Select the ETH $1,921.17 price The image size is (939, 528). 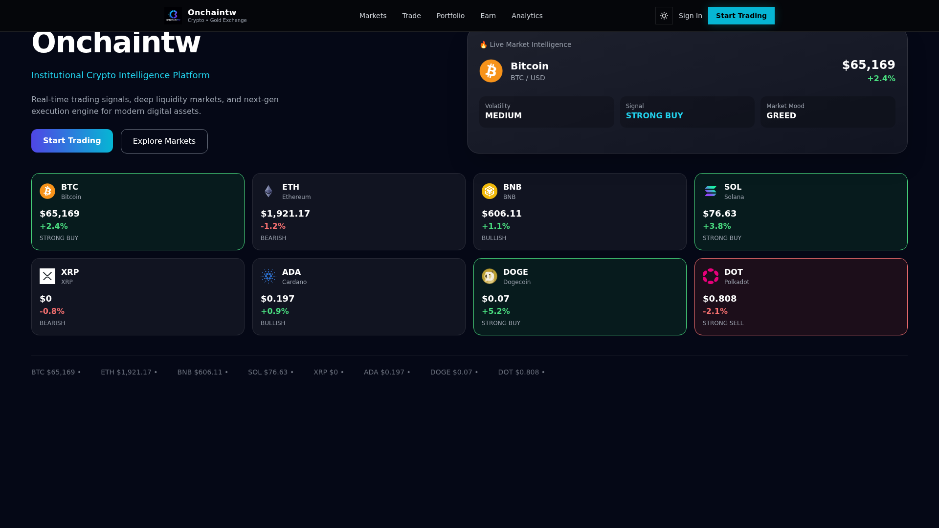pos(285,214)
